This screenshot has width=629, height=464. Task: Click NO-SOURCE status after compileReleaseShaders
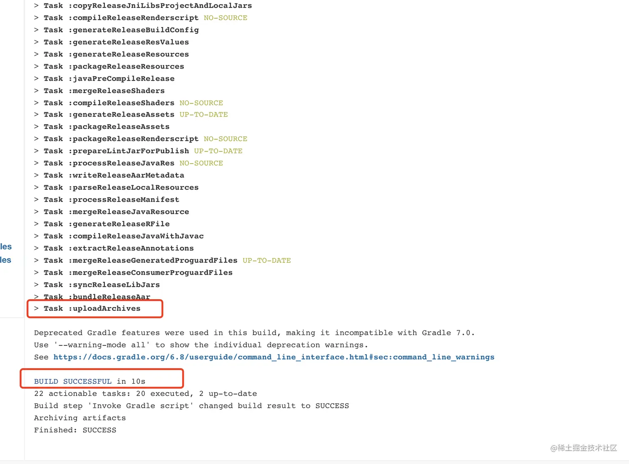pos(201,103)
